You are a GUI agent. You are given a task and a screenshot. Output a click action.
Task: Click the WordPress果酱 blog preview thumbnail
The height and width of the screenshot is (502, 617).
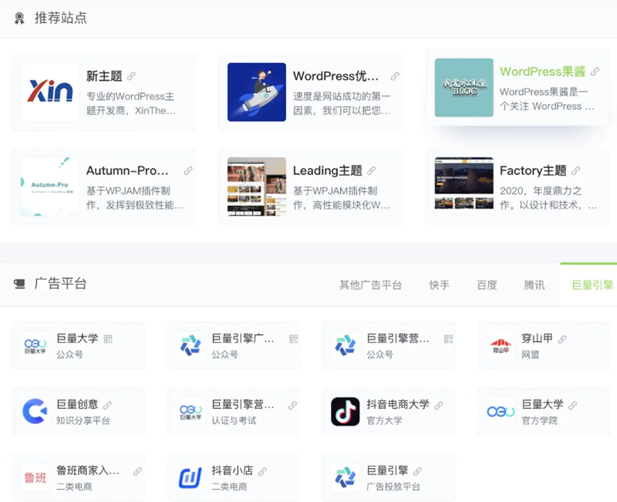tap(465, 86)
